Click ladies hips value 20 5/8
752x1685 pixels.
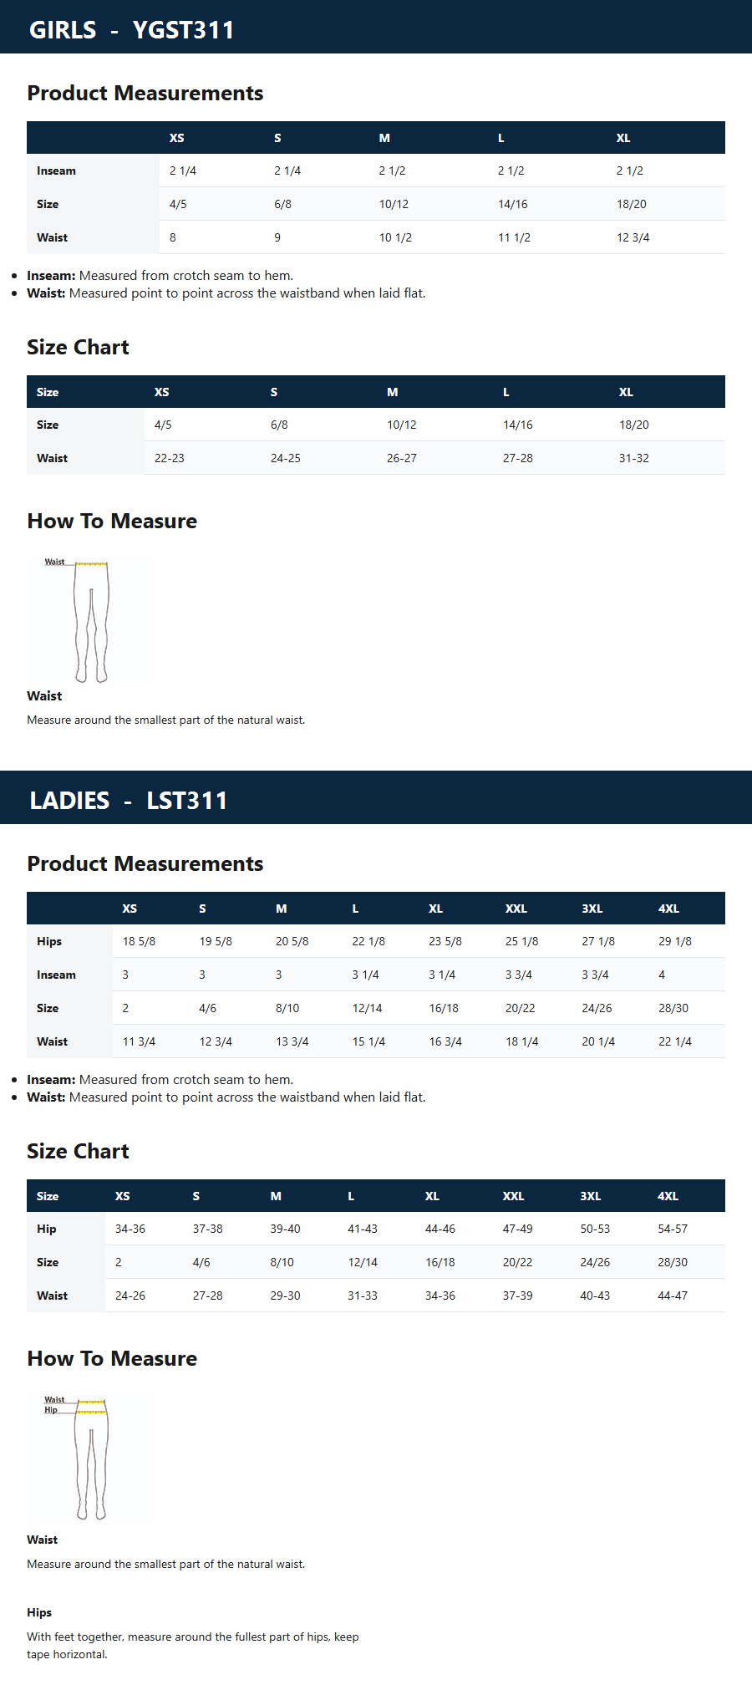tap(292, 941)
